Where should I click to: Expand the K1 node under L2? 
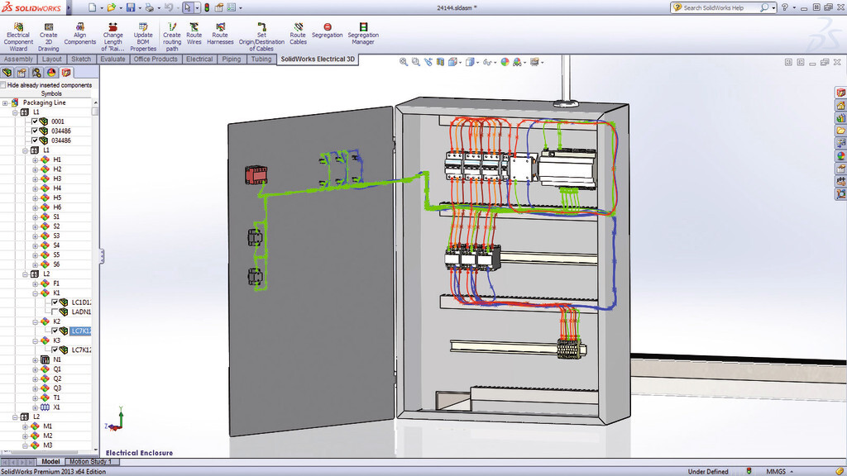point(36,293)
